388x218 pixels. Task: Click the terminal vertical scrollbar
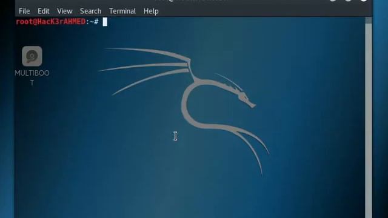coord(369,117)
